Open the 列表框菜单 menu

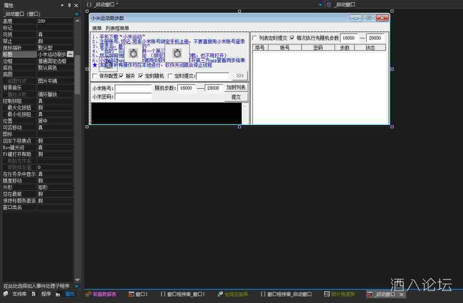point(117,28)
